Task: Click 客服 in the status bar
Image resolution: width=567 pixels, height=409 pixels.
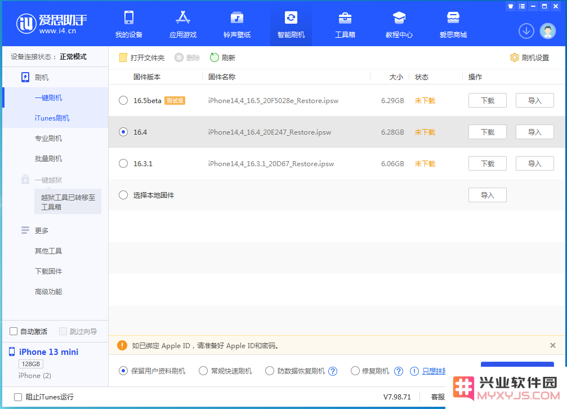Action: 437,397
